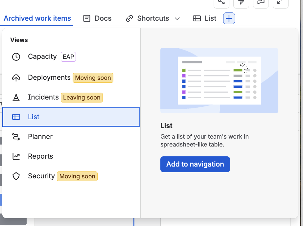Click the plus button to add a view
This screenshot has width=303, height=226.
click(229, 18)
